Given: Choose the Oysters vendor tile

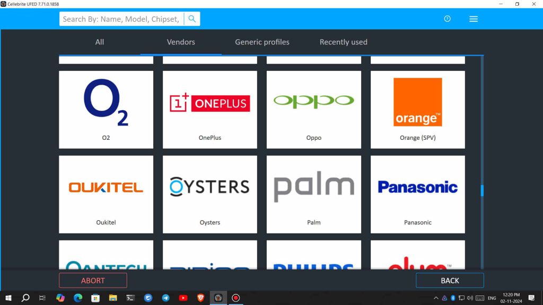Looking at the screenshot, I should 210,194.
